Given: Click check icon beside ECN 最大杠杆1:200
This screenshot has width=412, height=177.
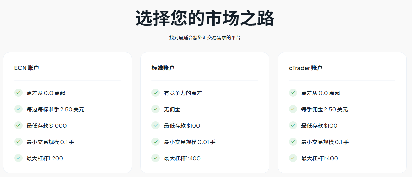Looking at the screenshot, I should [18, 158].
